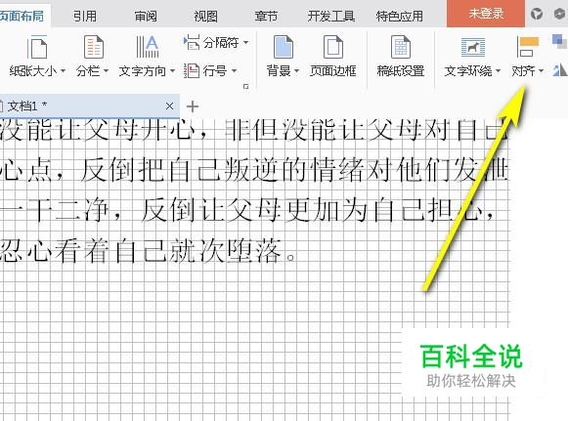
Task: Switch to the 审阅 tab
Action: tap(146, 16)
